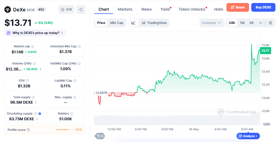279x142 pixels.
Task: Click the info icon beside Total supply
Action: (x=33, y=97)
